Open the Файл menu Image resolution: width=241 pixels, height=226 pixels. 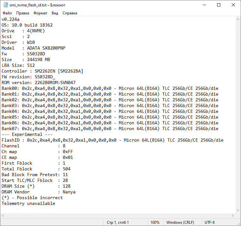pyautogui.click(x=7, y=13)
